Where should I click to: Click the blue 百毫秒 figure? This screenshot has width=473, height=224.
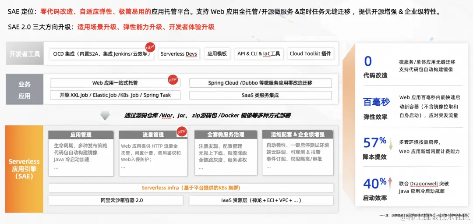click(x=377, y=102)
